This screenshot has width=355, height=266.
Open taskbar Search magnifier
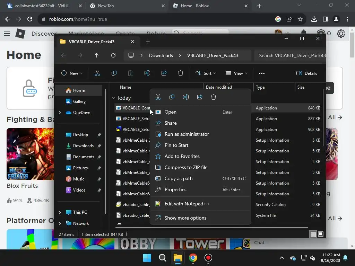162,258
